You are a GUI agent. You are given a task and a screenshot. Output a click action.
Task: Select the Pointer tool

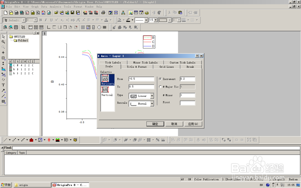pyautogui.click(x=3, y=36)
